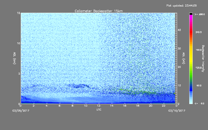Click the 180.0 colorbar value label
This screenshot has width=208, height=130.
tap(199, 50)
